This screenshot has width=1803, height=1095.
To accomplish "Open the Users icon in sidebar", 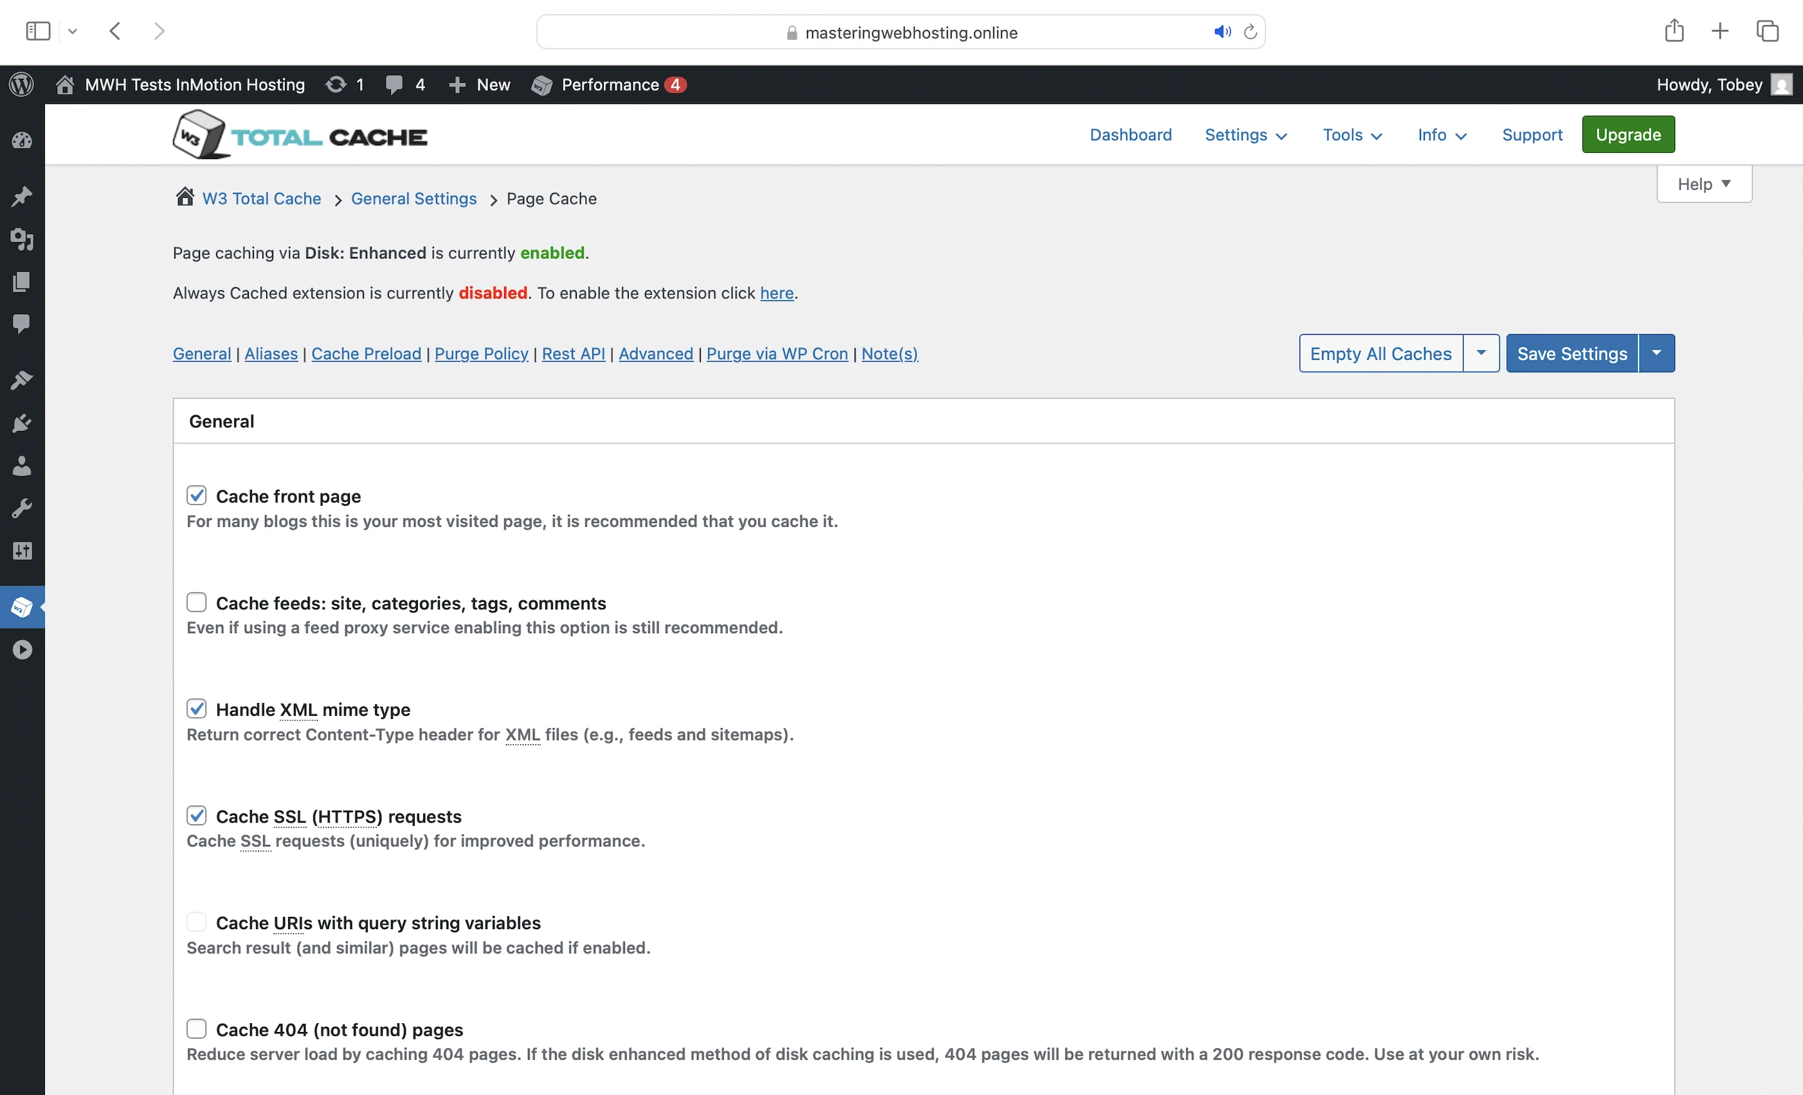I will pyautogui.click(x=22, y=466).
